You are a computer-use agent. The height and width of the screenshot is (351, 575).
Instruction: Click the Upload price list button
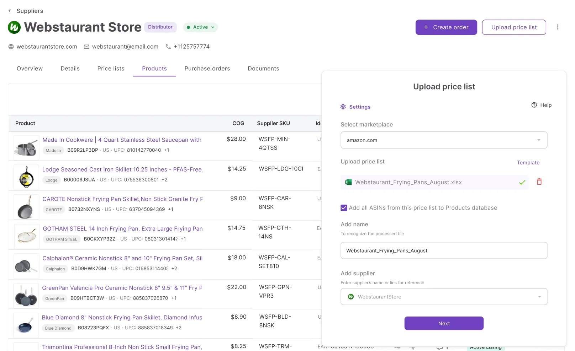[514, 27]
